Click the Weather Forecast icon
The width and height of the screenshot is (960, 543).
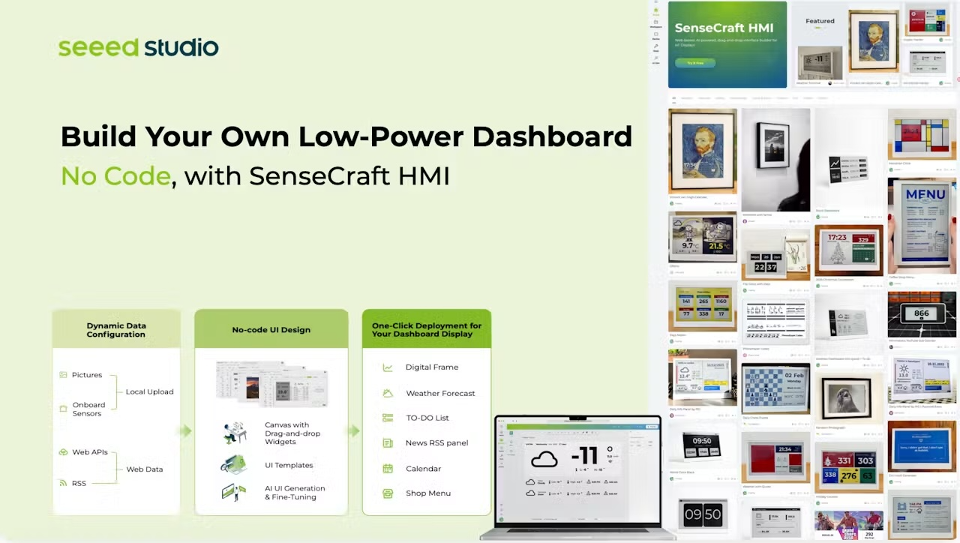388,393
